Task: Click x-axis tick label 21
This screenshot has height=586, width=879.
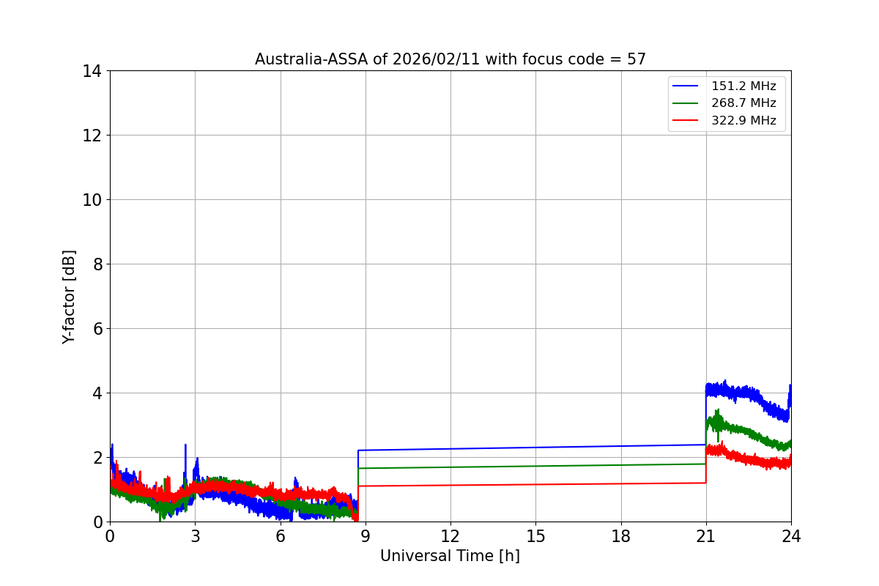Action: pos(706,536)
